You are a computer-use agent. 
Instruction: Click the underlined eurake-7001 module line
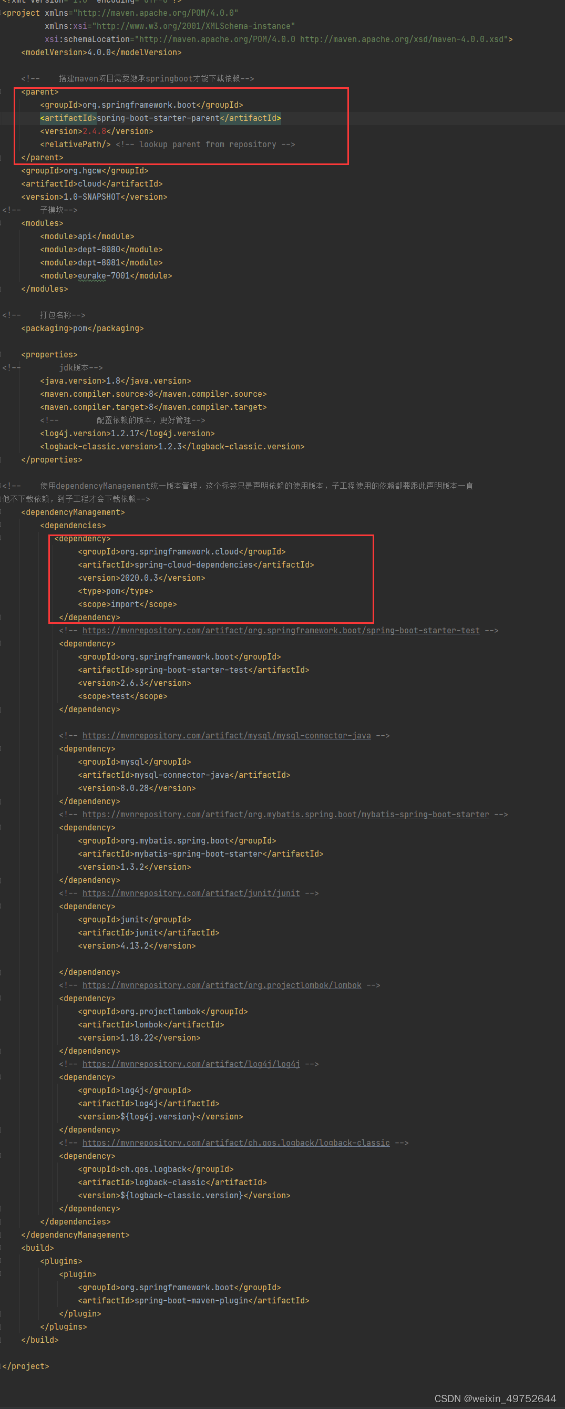click(x=106, y=276)
